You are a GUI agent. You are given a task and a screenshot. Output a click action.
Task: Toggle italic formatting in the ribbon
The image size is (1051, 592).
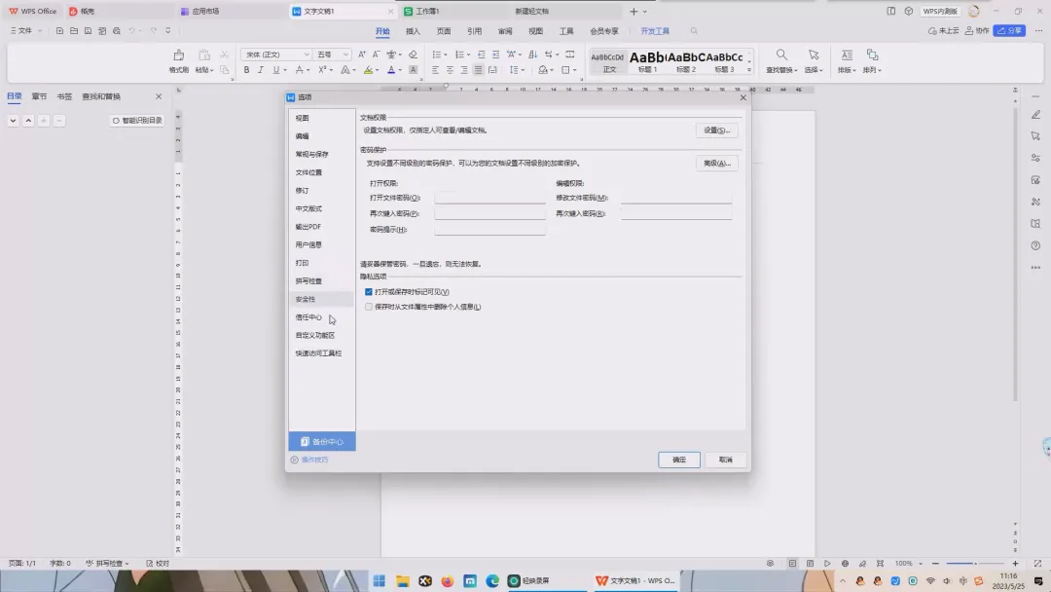[261, 70]
